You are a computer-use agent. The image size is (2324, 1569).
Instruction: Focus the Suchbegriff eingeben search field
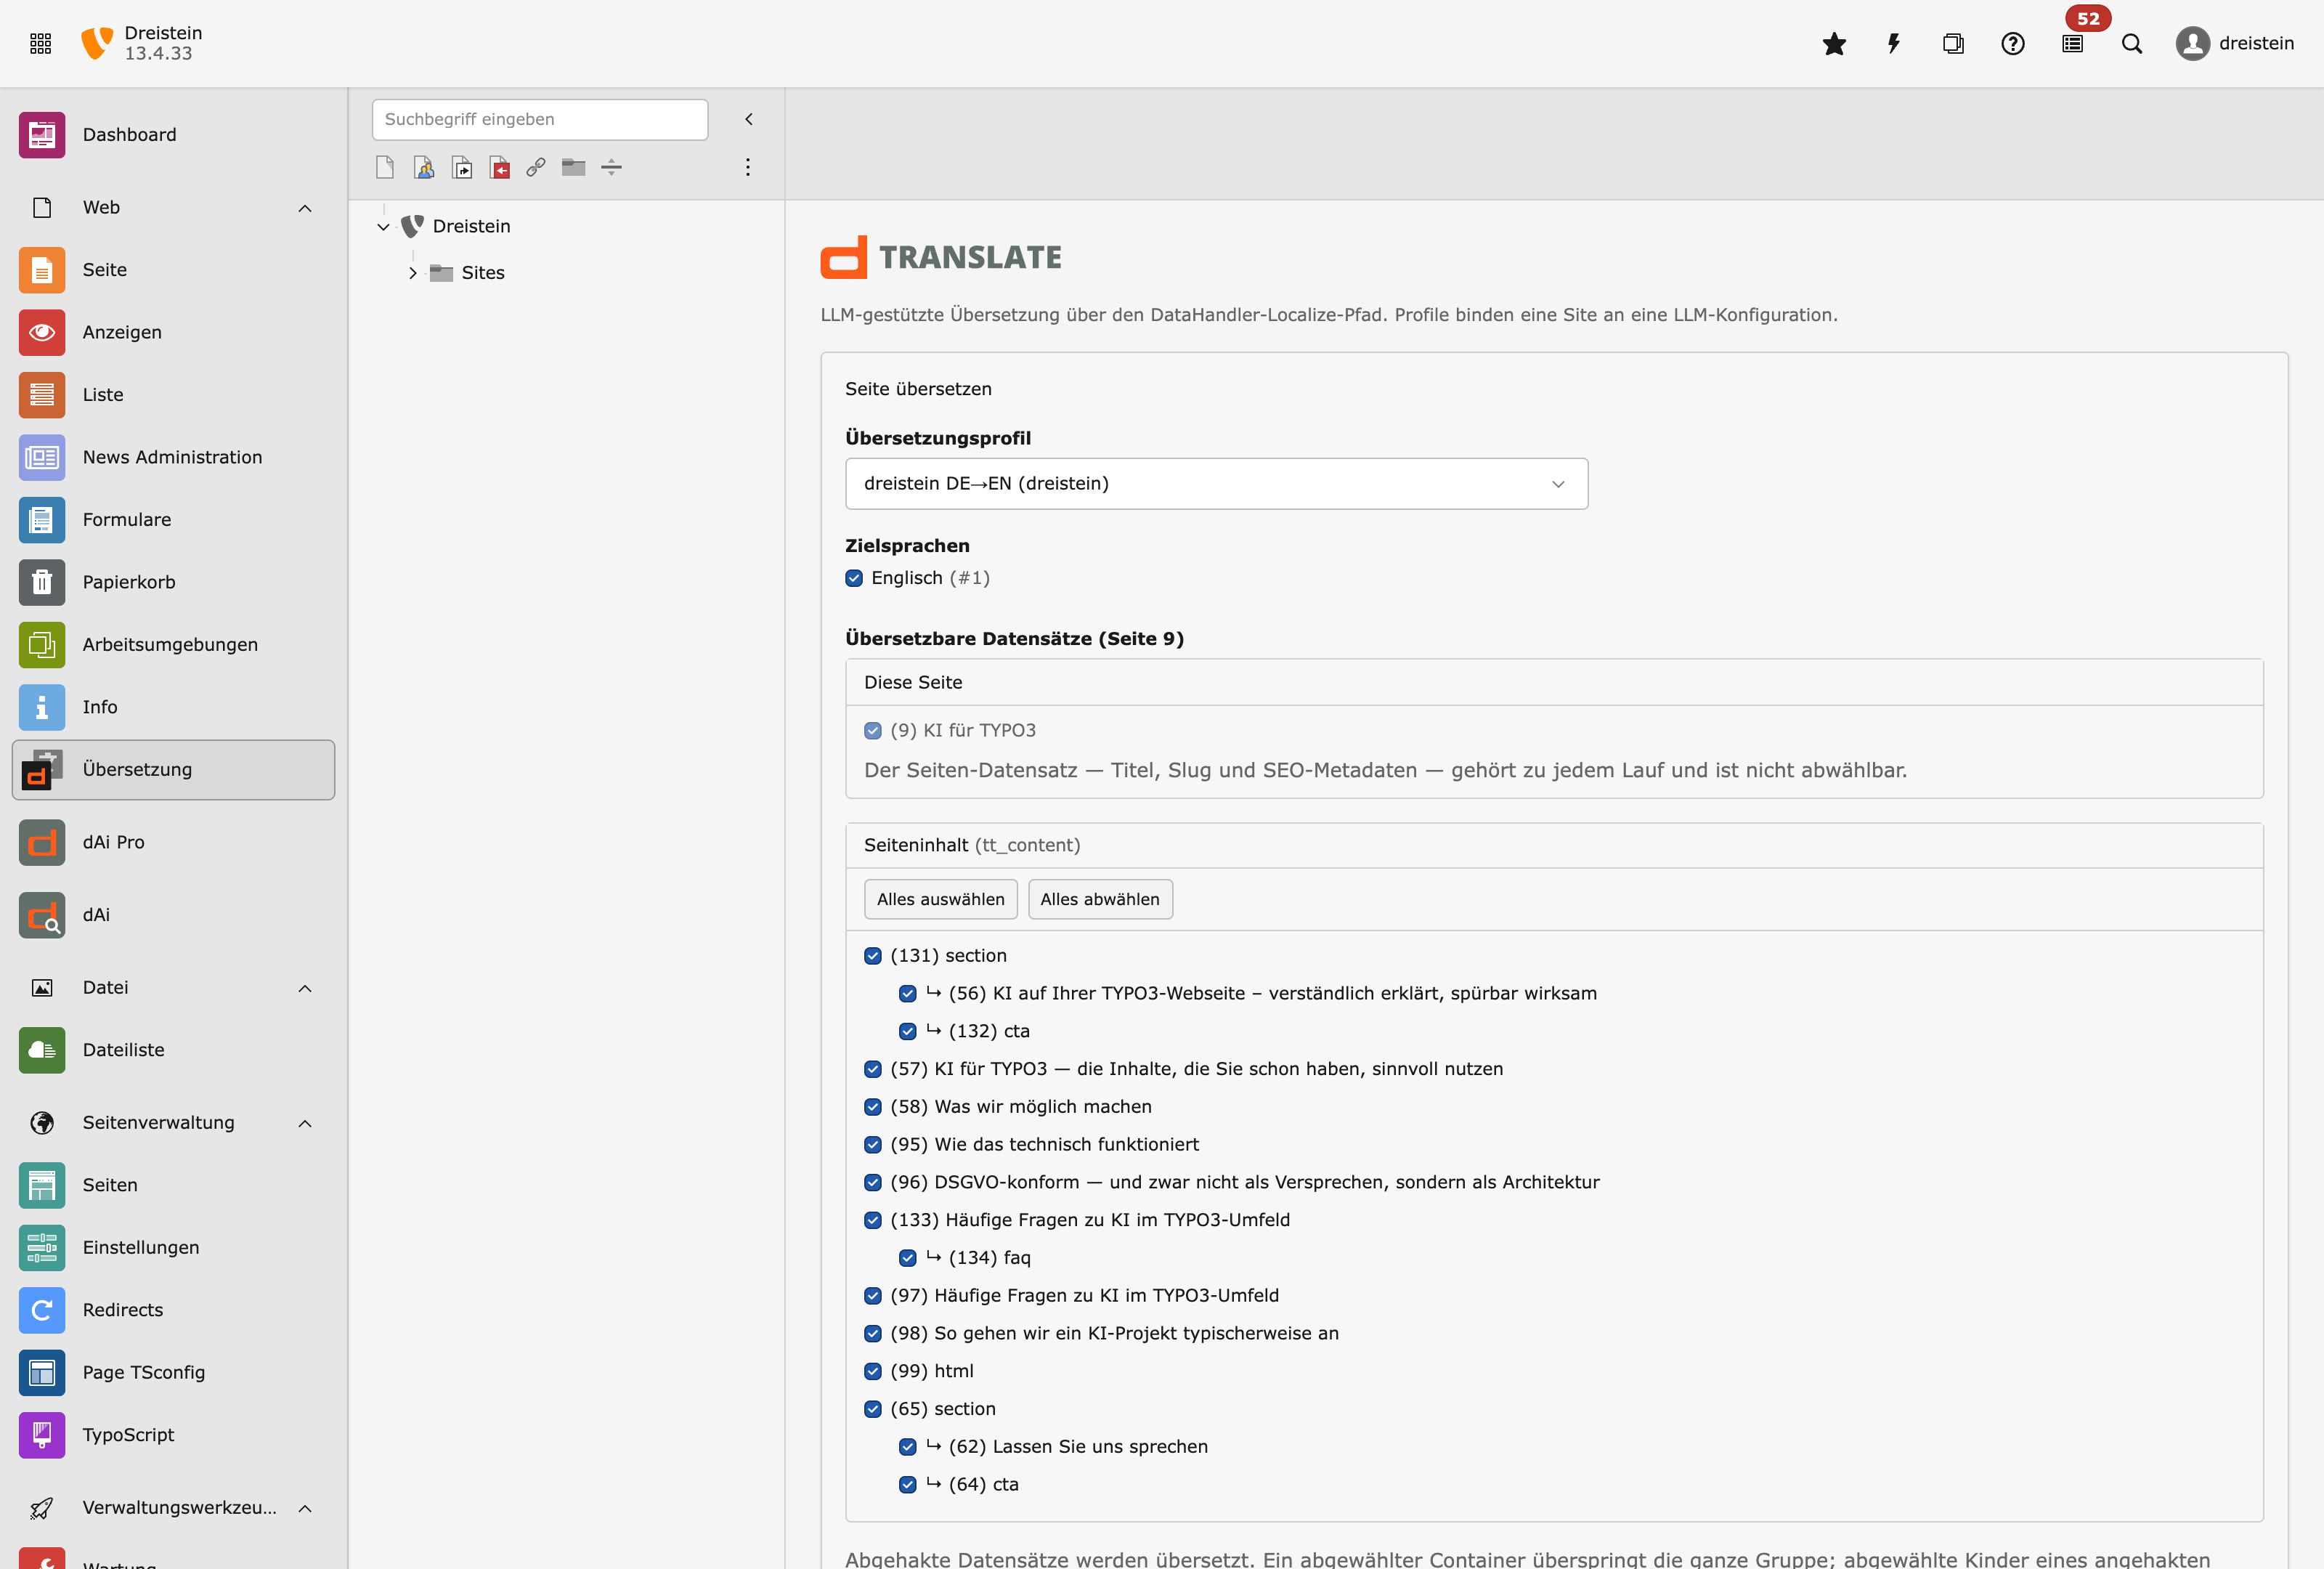tap(540, 119)
